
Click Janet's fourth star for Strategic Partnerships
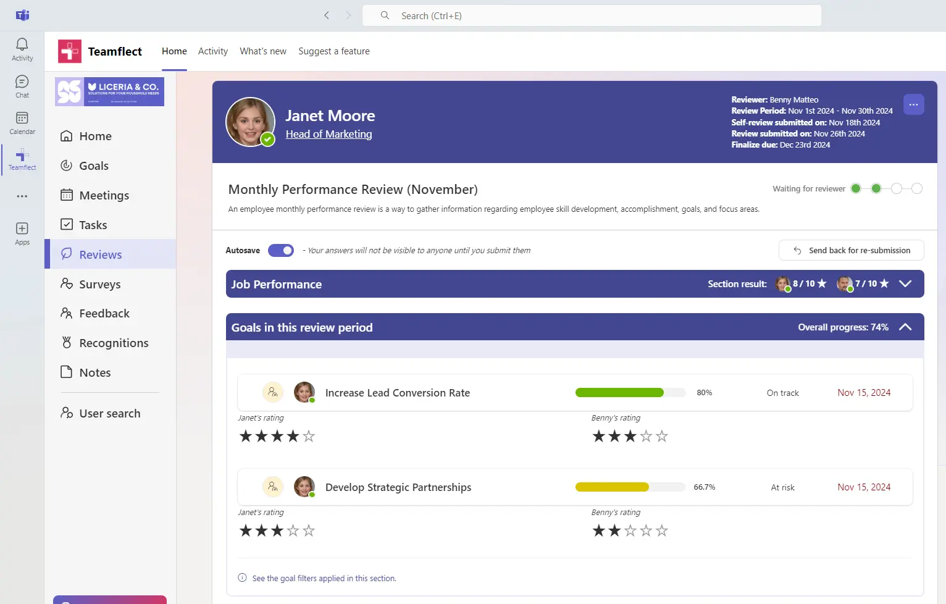(x=293, y=531)
